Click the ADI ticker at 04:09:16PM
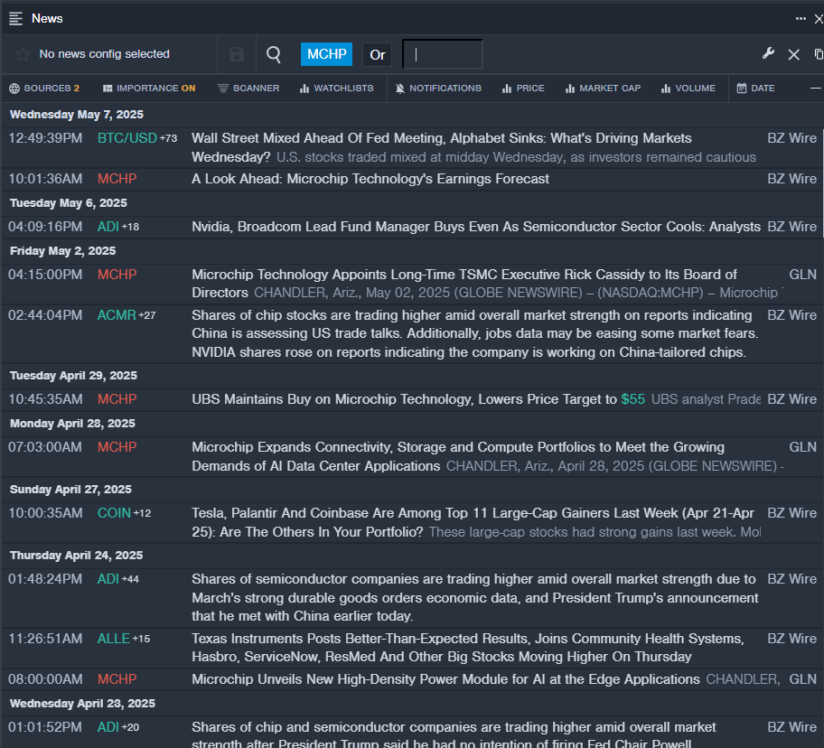This screenshot has width=824, height=748. (x=108, y=227)
